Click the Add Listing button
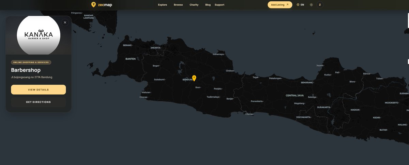This screenshot has height=165, width=409. (280, 5)
